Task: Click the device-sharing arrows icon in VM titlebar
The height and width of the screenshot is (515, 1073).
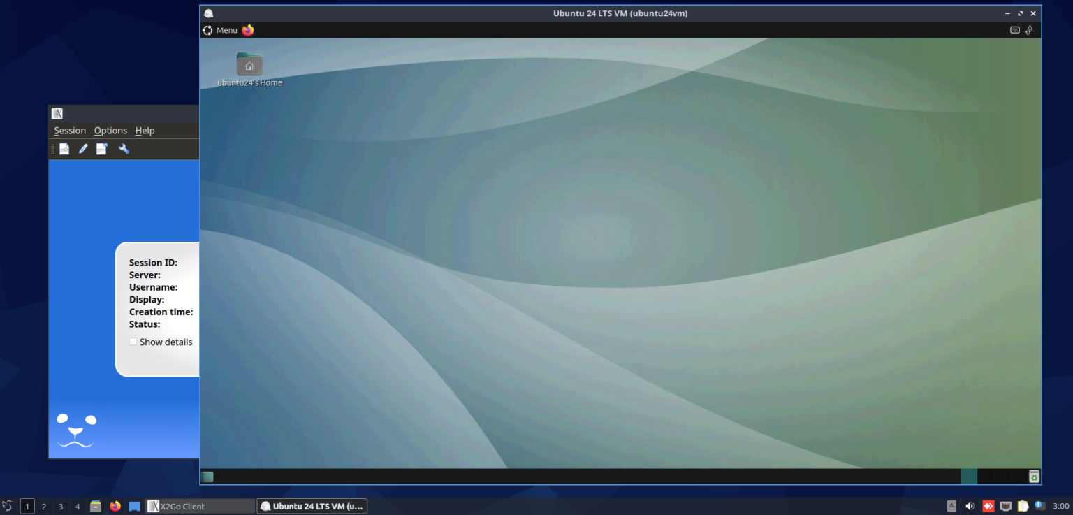Action: tap(1028, 30)
